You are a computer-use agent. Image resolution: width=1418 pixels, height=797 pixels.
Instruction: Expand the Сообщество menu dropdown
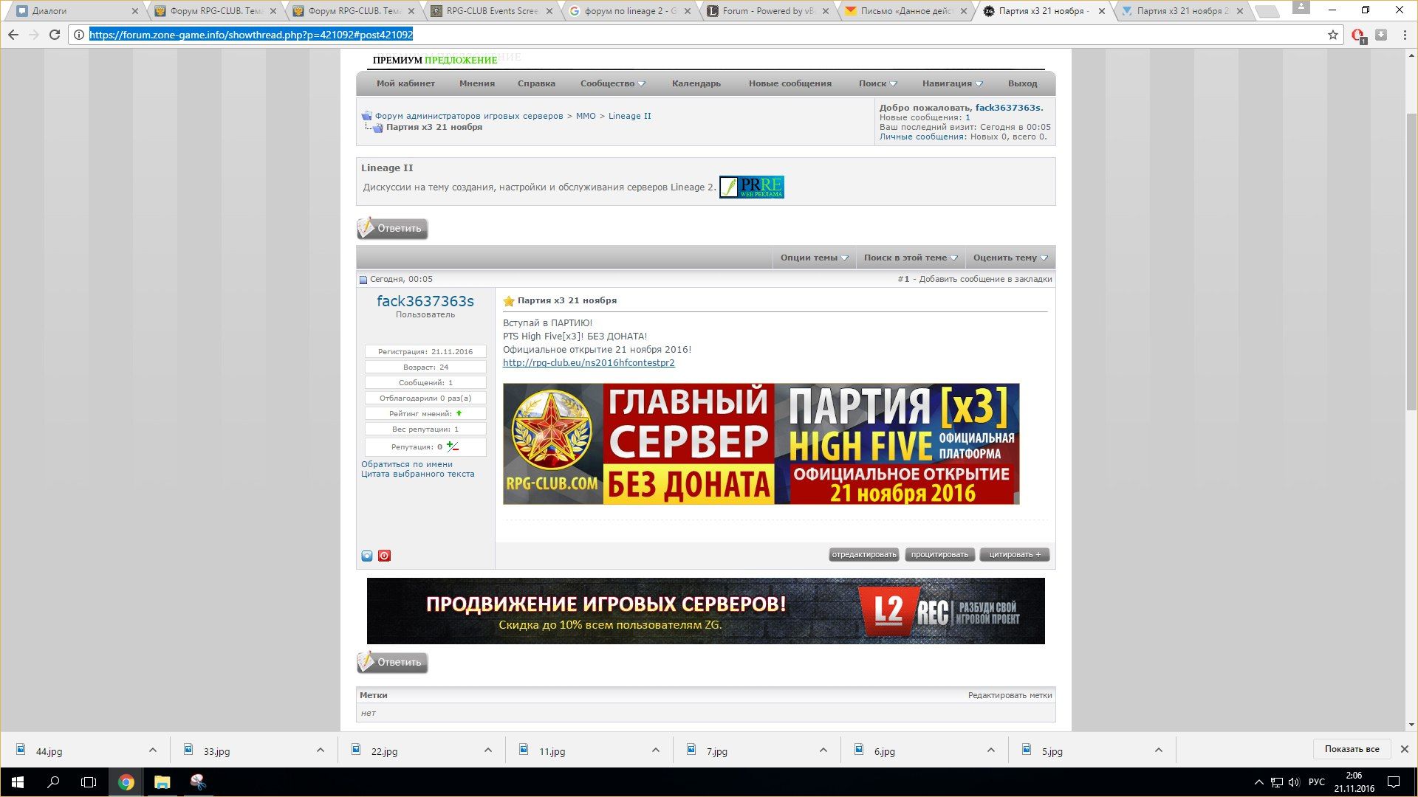612,83
